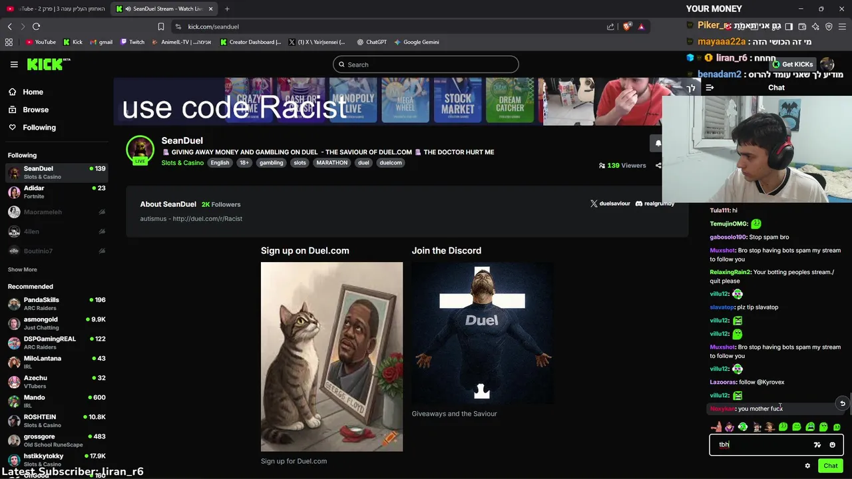Open Twitch bookmark
Viewport: 852px width, 479px height.
(x=132, y=42)
